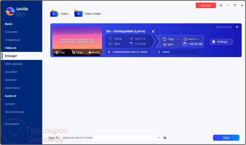
Task: Expand the Undetermined AAC/2 audio track dropdown
Action: [128, 52]
